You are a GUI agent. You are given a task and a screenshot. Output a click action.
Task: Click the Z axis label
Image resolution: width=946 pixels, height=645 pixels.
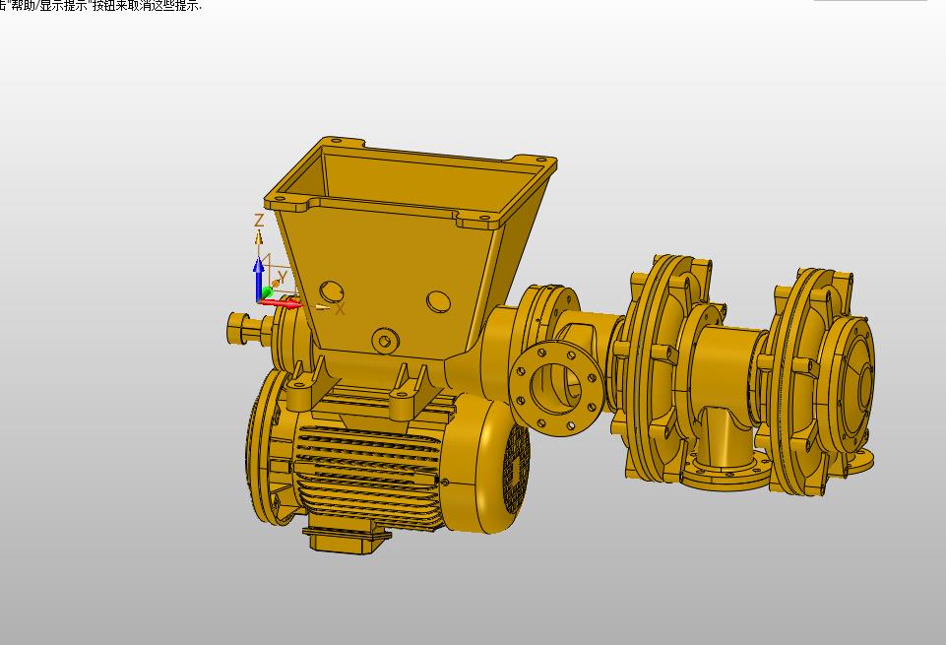point(259,220)
